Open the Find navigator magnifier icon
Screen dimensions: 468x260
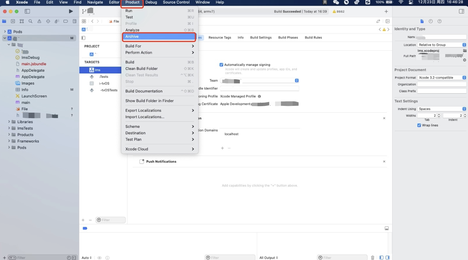tap(30, 21)
